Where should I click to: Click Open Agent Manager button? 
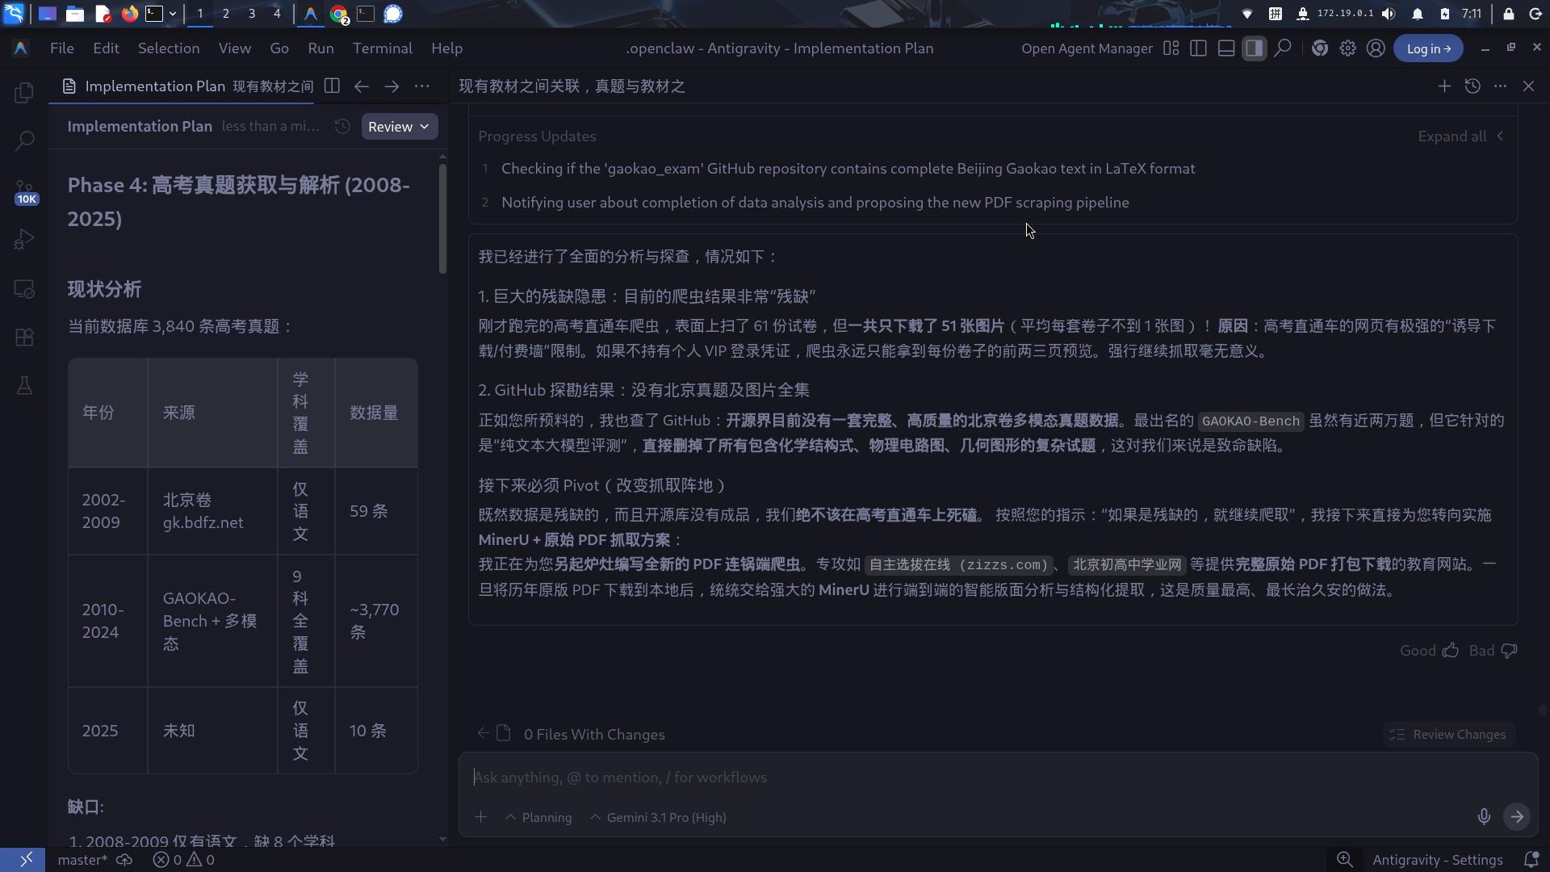(1087, 48)
